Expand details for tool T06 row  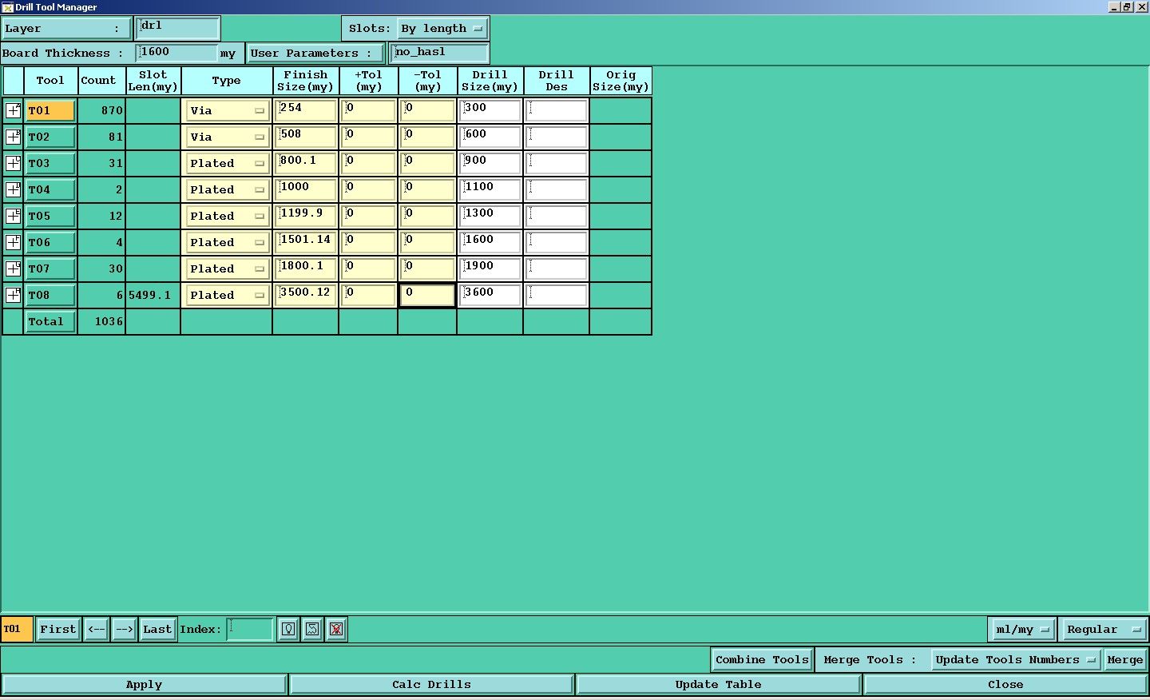(14, 242)
